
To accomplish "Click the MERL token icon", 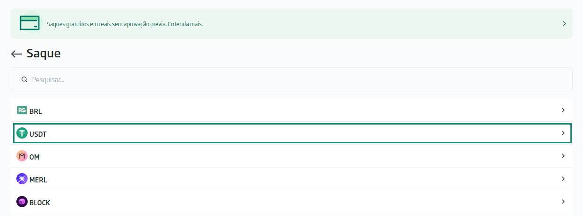I will pyautogui.click(x=22, y=179).
